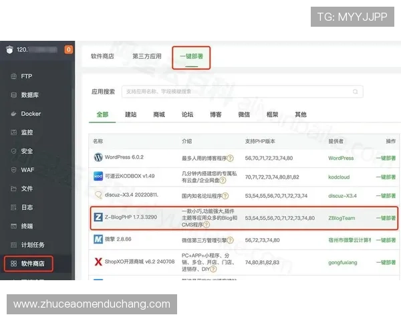Open the 软件商店 top tab
This screenshot has width=401, height=321.
[x=102, y=56]
